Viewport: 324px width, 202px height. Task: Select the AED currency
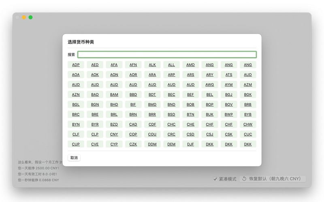pos(95,65)
